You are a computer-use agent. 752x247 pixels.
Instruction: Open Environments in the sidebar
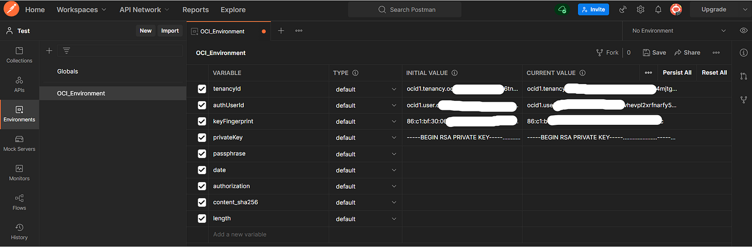pyautogui.click(x=19, y=114)
